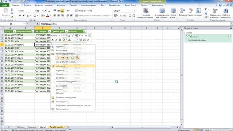Open Условное форматирование icon
The height and width of the screenshot is (131, 233).
click(x=146, y=11)
